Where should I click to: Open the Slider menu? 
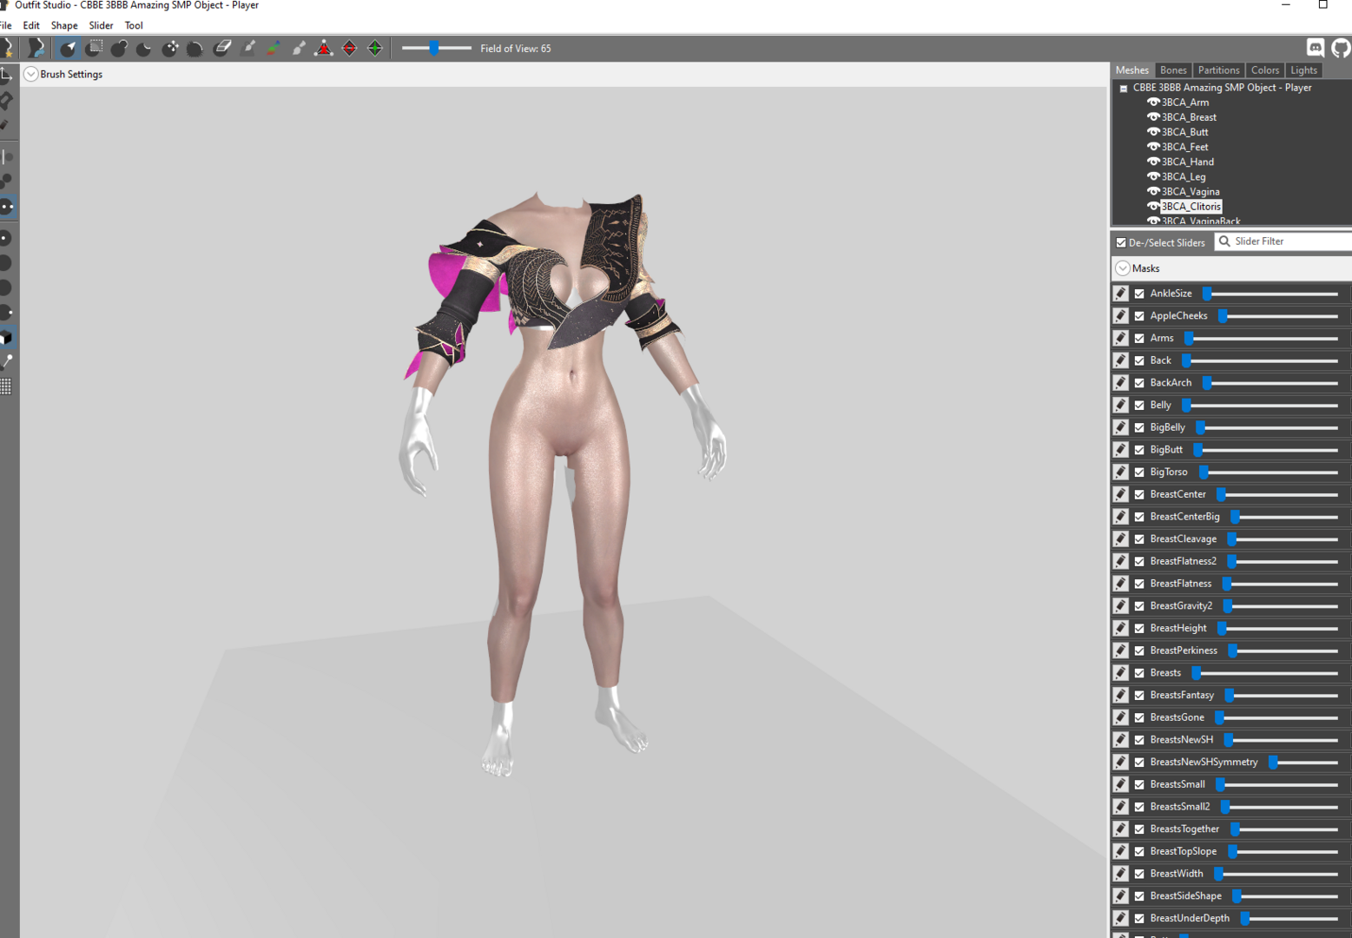point(101,25)
